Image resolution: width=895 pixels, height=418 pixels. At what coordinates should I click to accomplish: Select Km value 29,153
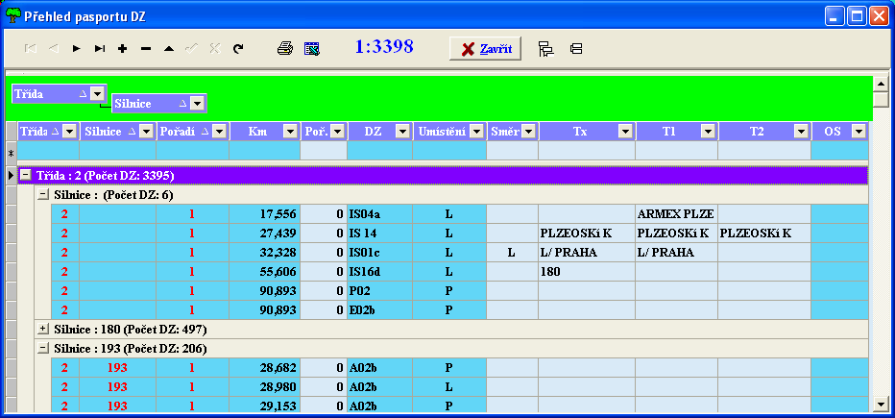click(265, 405)
